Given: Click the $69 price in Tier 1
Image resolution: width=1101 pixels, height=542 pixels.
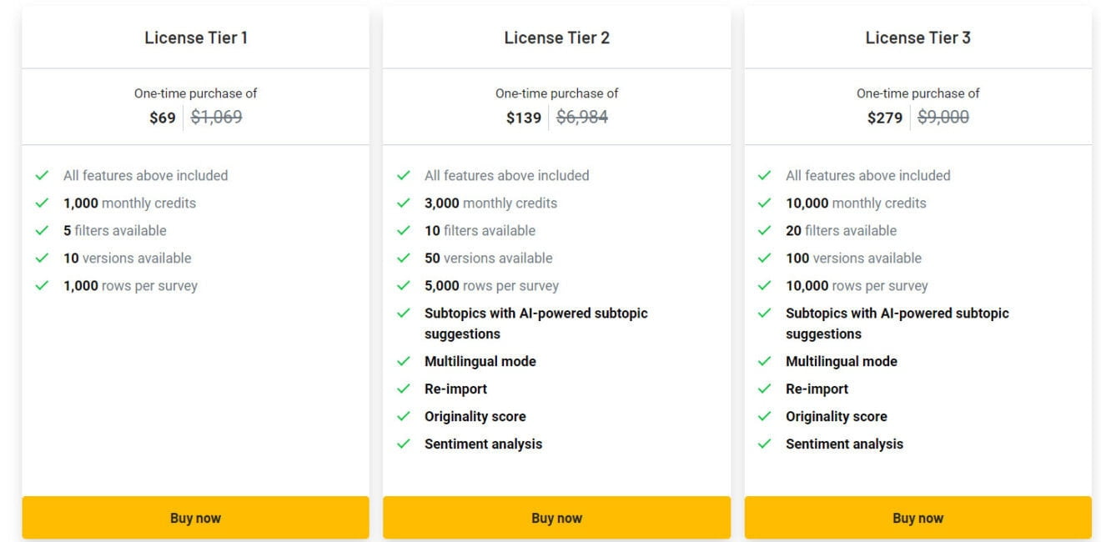Looking at the screenshot, I should click(163, 118).
